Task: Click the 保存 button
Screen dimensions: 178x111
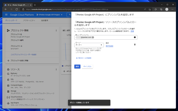Action: (x=77, y=67)
